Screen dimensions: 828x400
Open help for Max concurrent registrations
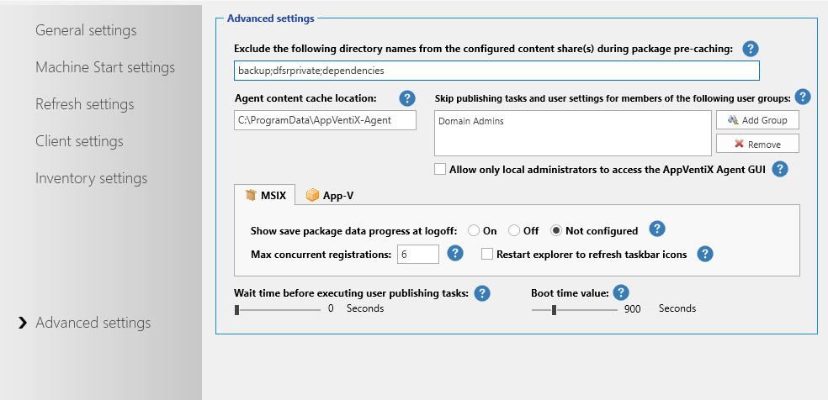(455, 254)
